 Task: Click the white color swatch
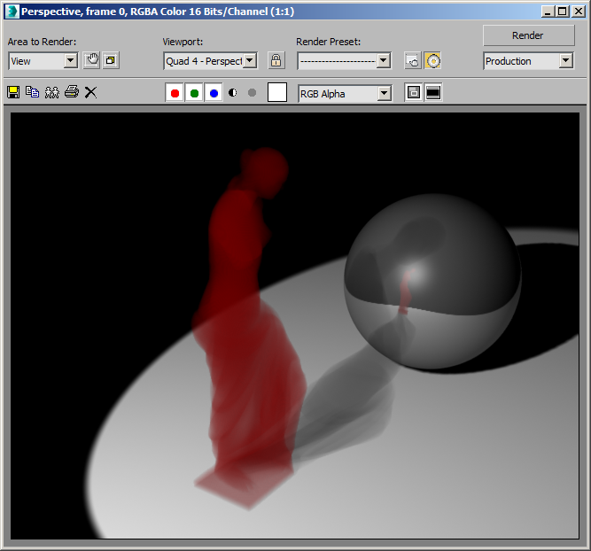277,93
